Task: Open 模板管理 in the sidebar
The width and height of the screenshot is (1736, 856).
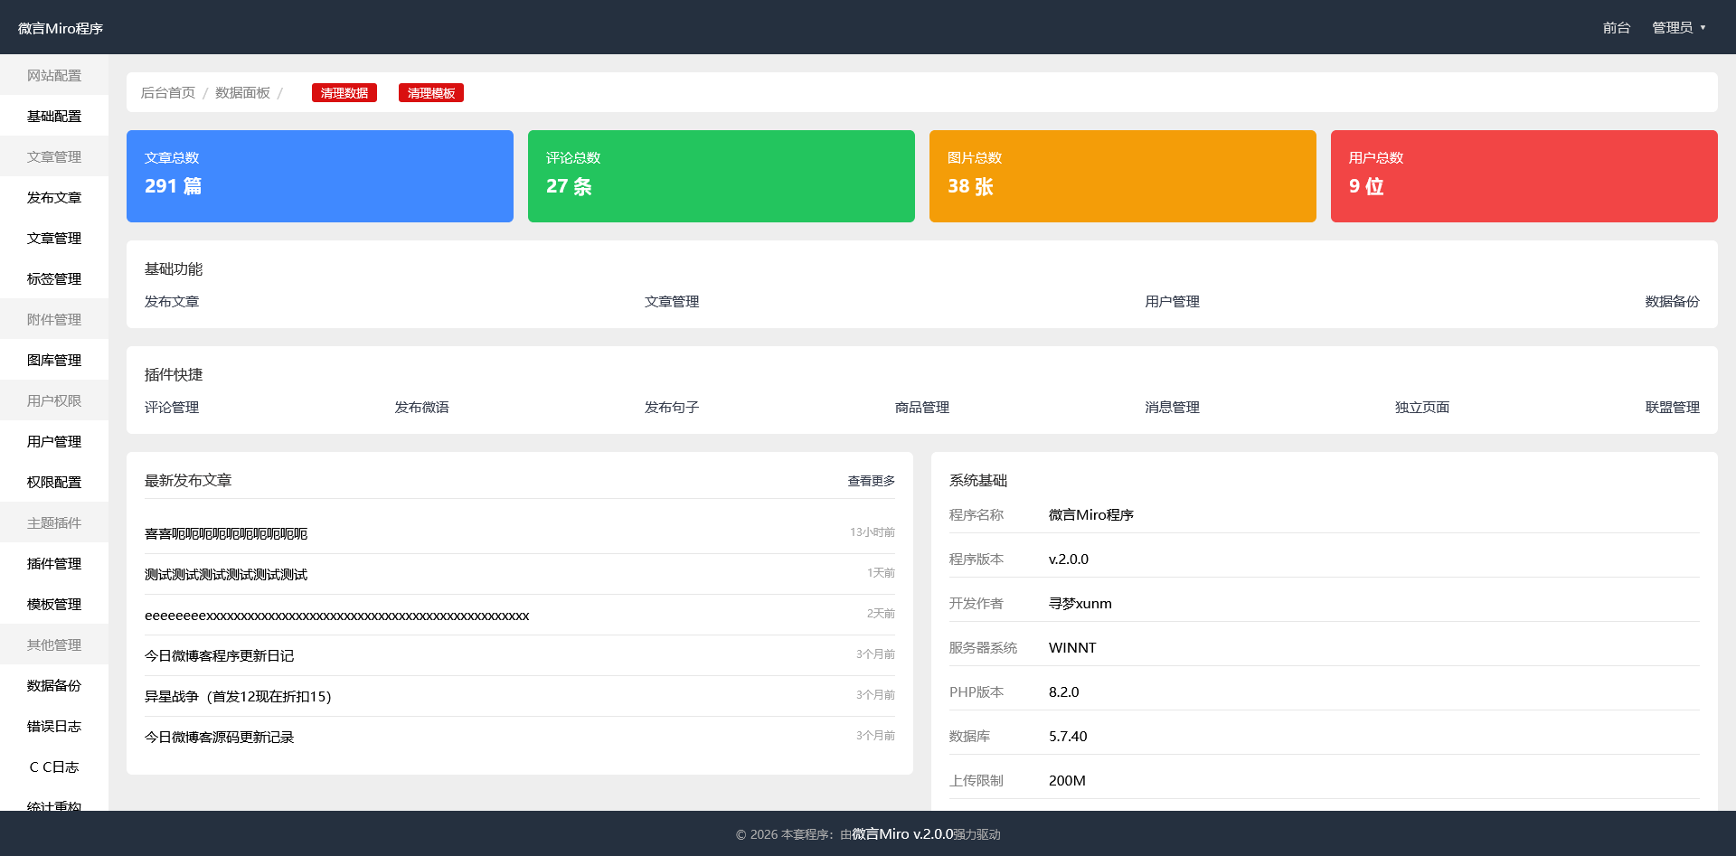Action: tap(54, 604)
